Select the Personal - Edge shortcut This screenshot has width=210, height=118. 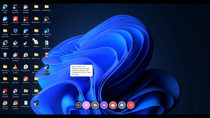[5, 9]
